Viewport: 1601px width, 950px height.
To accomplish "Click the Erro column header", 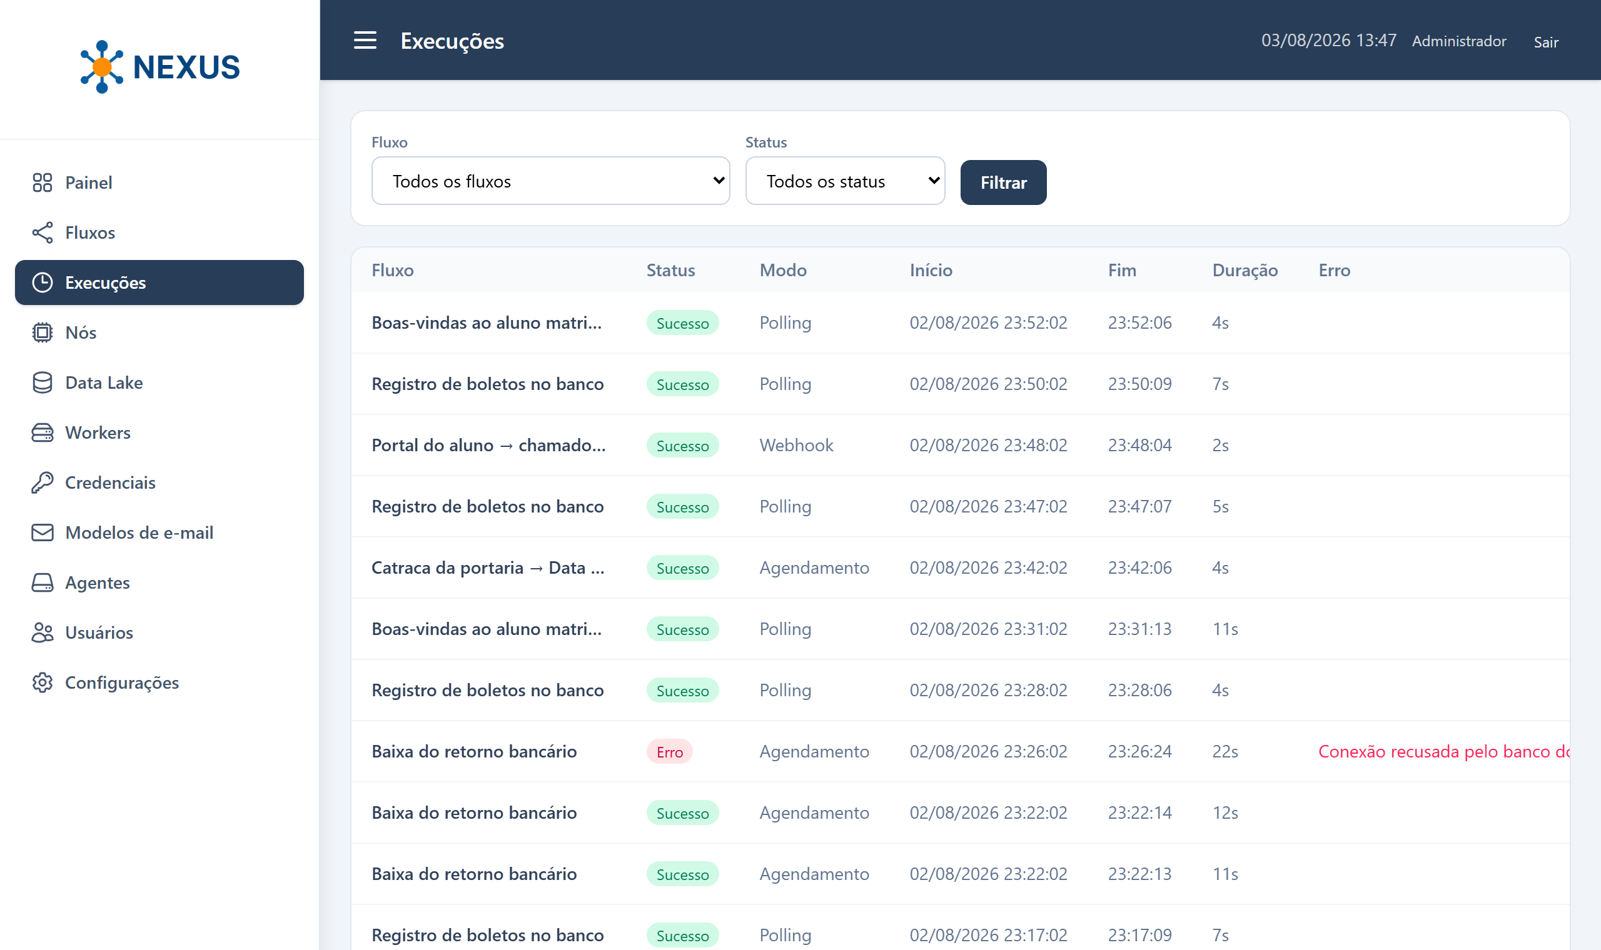I will [1334, 270].
